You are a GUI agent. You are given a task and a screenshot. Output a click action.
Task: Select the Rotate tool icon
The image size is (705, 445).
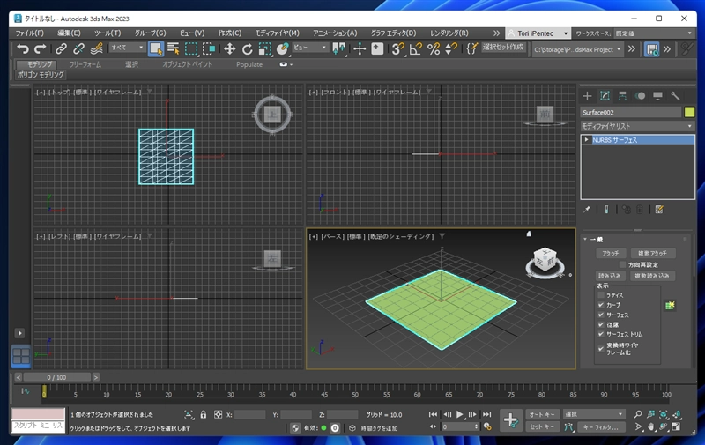[247, 48]
